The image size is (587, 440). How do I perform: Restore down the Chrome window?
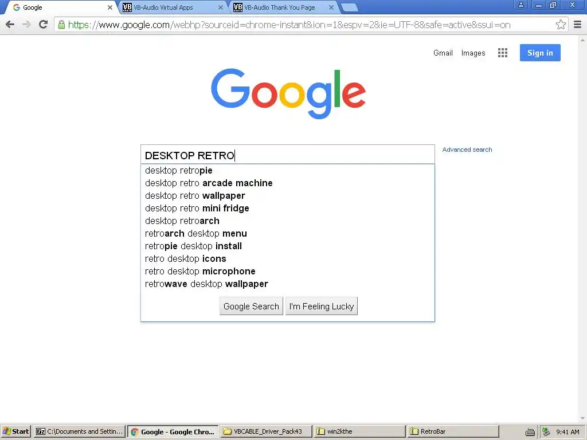(553, 5)
